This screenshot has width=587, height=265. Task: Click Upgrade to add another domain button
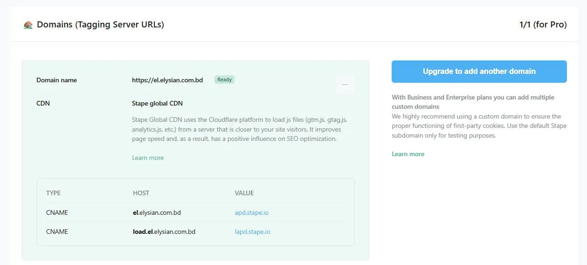click(479, 72)
